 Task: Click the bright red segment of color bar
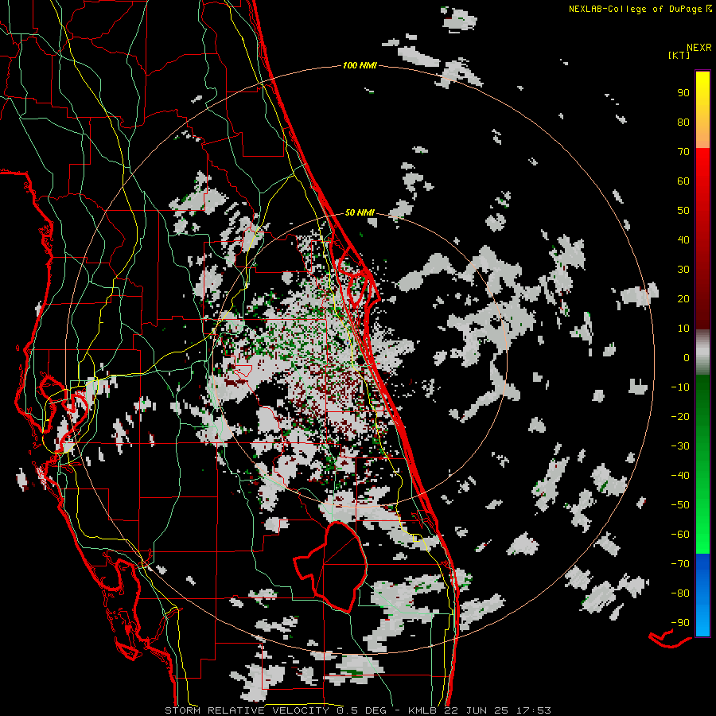pyautogui.click(x=702, y=238)
